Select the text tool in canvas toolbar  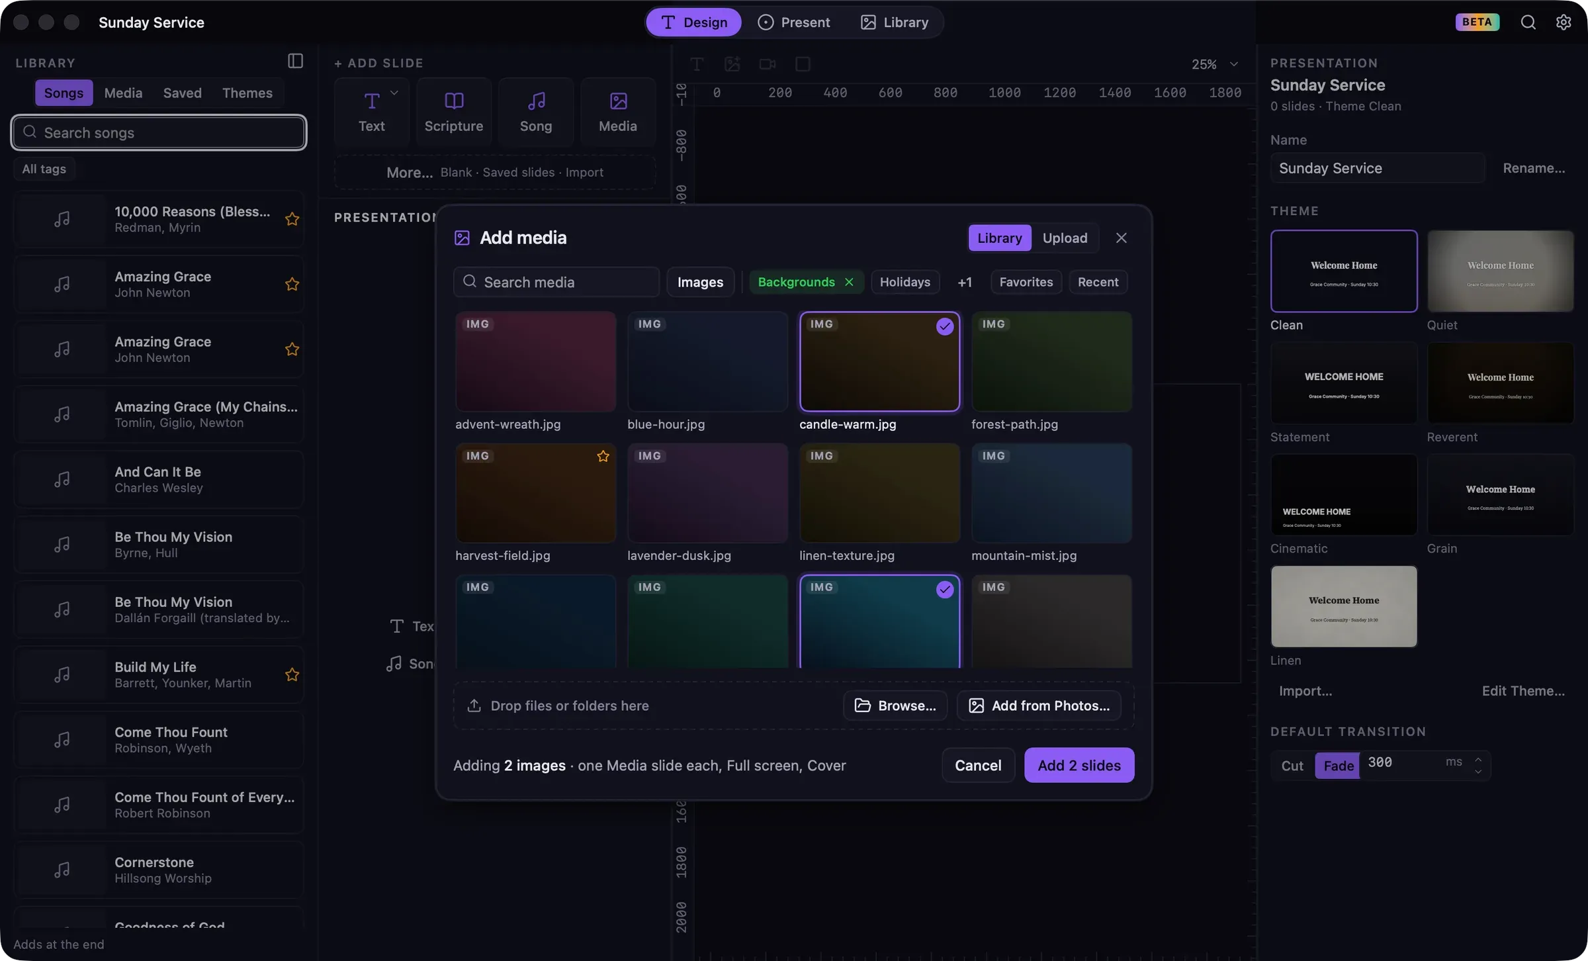(x=697, y=64)
